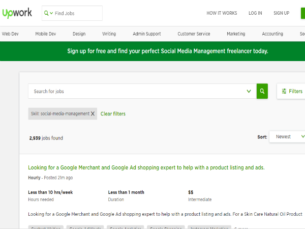Click Clear filters link
The height and width of the screenshot is (229, 305).
point(113,114)
